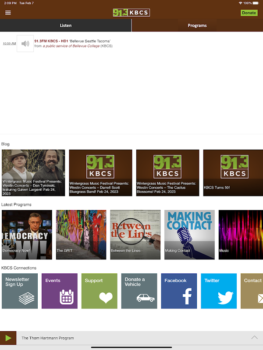Click the 10:59 AM timestamp
This screenshot has height=350, width=263.
point(9,43)
